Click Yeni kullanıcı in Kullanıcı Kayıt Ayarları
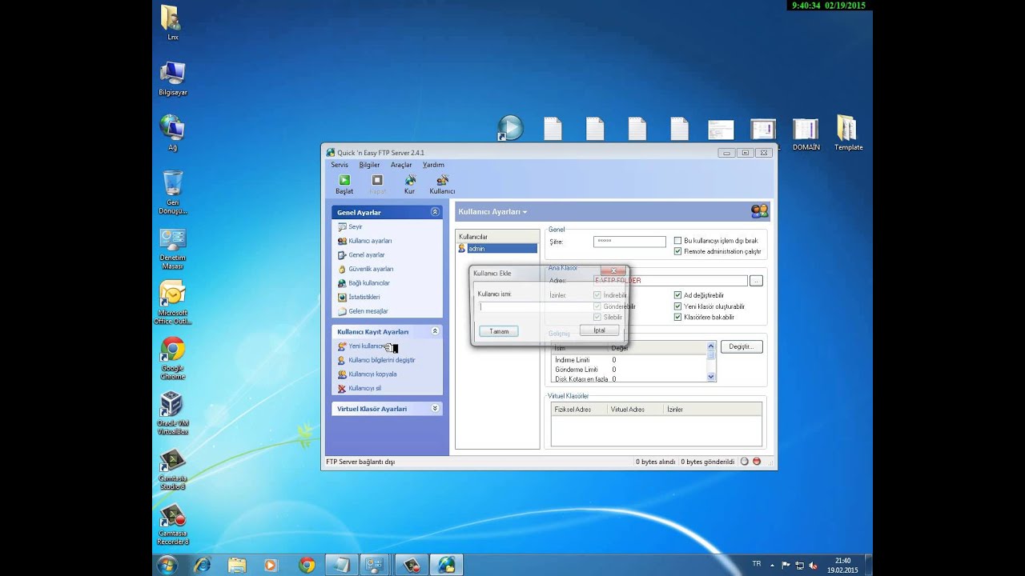The height and width of the screenshot is (576, 1025). [x=364, y=346]
